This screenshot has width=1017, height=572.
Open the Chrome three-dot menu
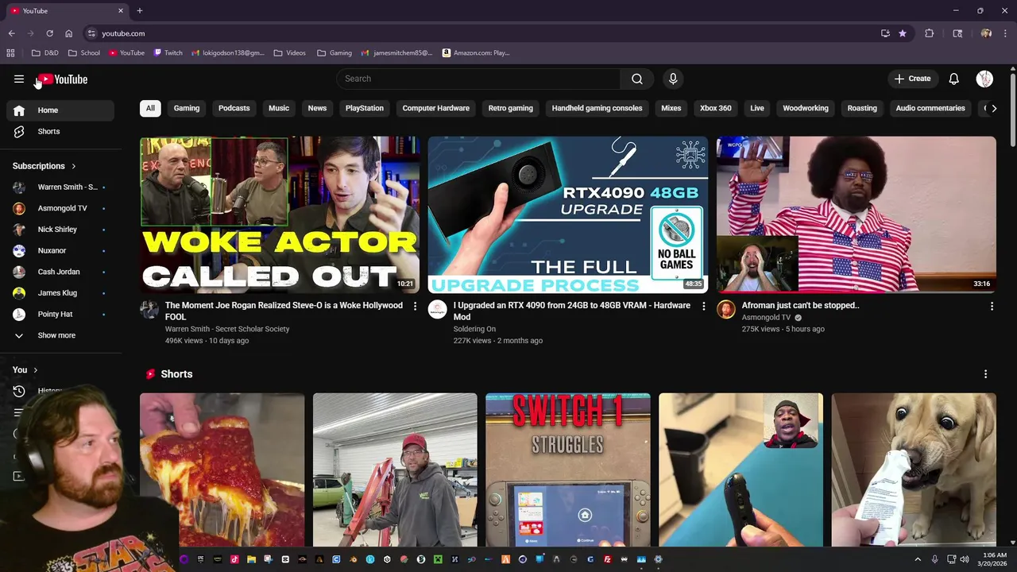point(1004,33)
